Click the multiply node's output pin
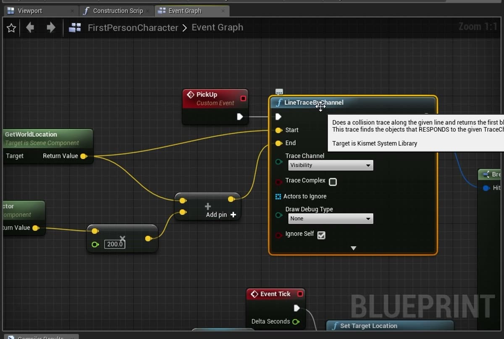 click(148, 239)
